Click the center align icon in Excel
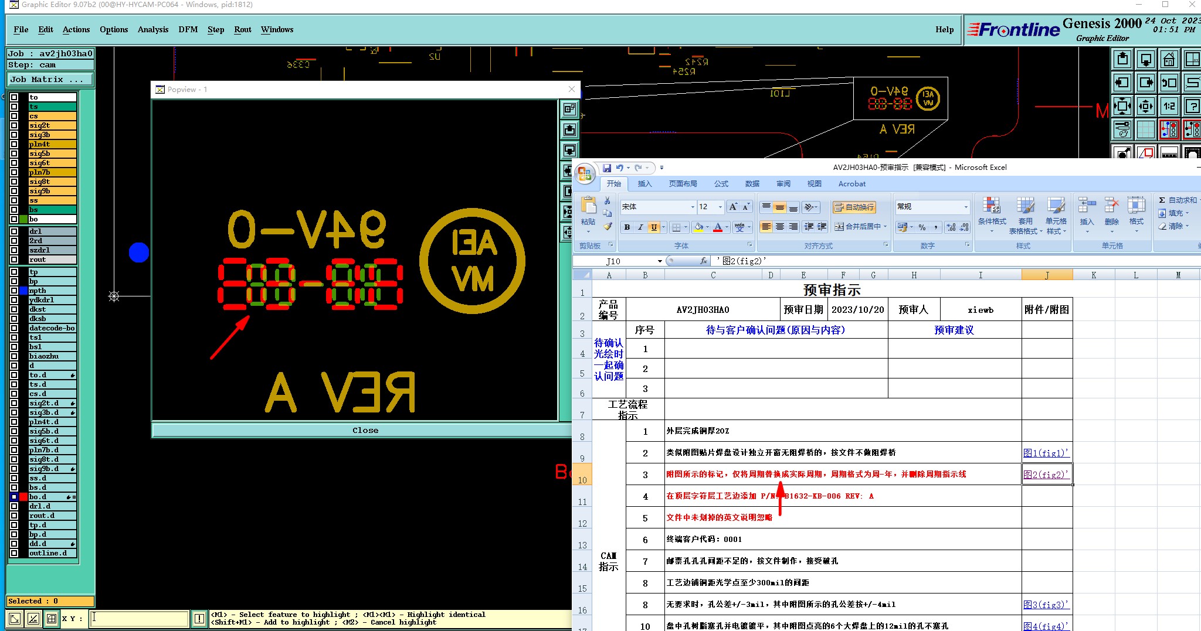 tap(779, 227)
